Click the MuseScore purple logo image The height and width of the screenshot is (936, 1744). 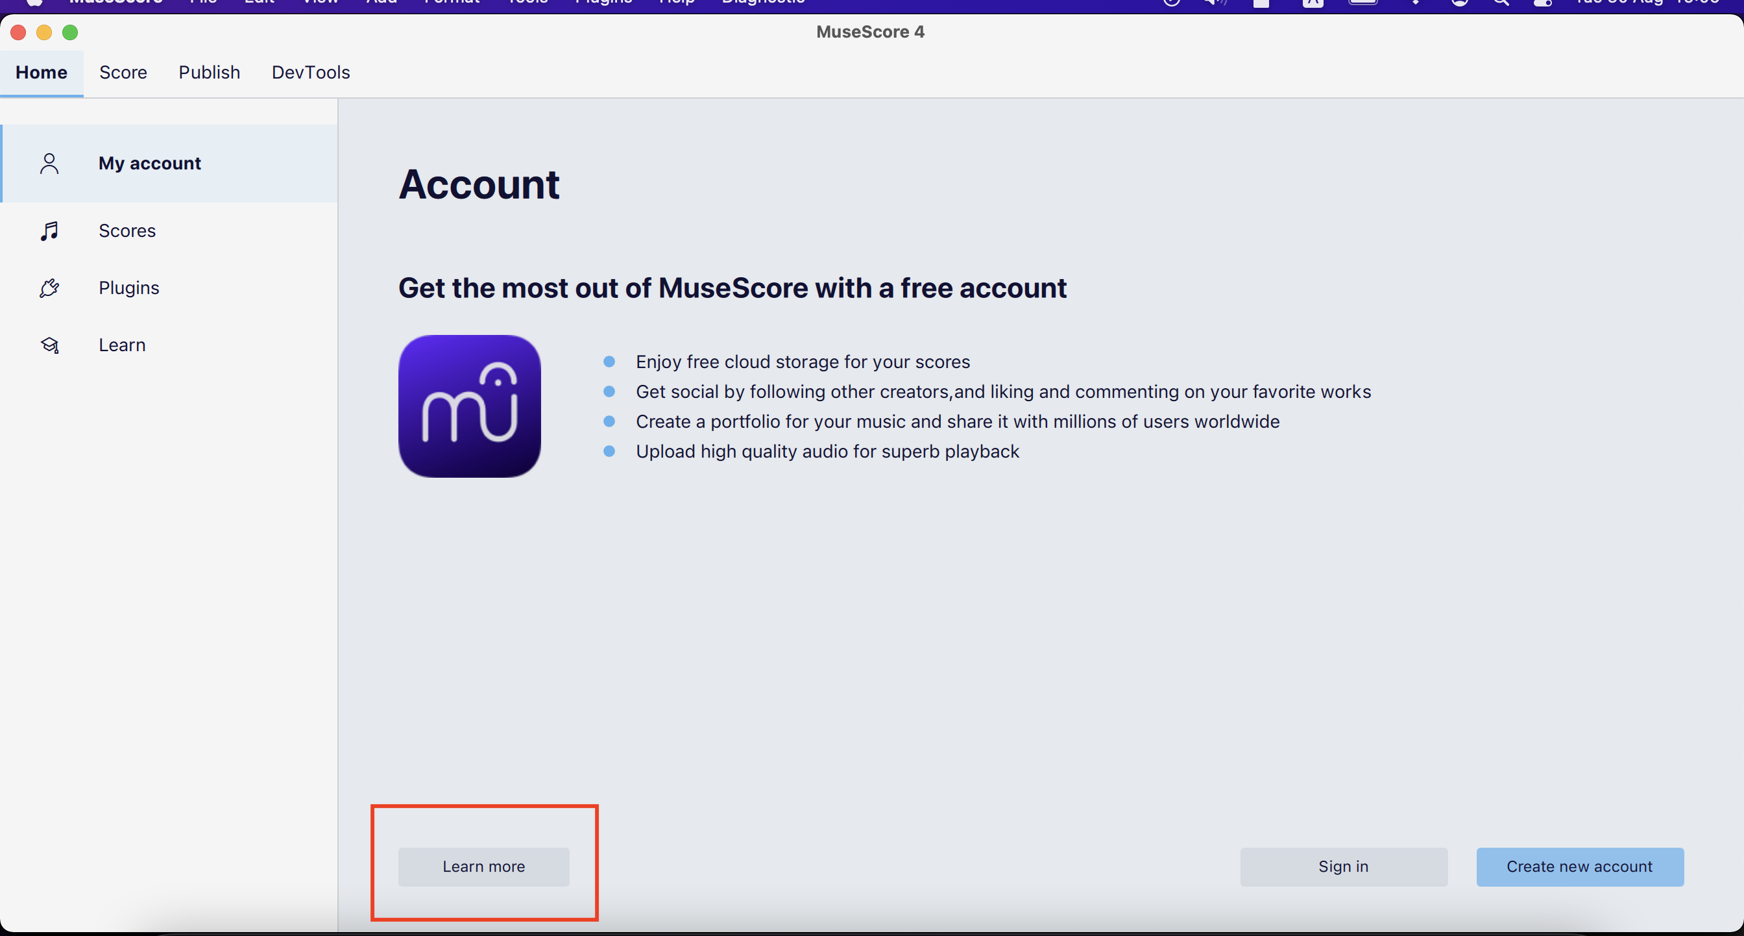pos(469,406)
